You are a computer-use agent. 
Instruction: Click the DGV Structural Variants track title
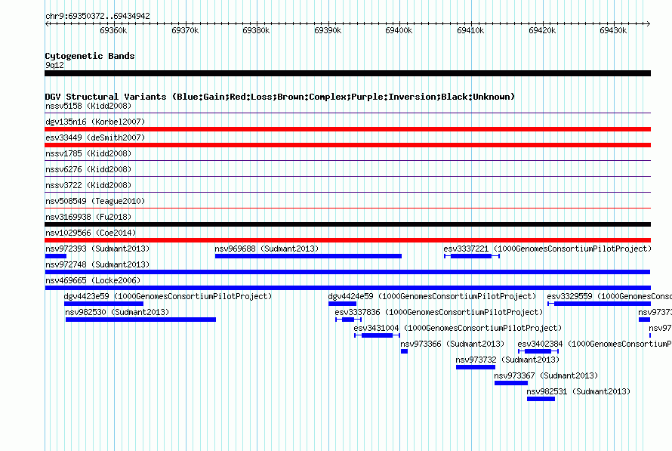(x=280, y=97)
